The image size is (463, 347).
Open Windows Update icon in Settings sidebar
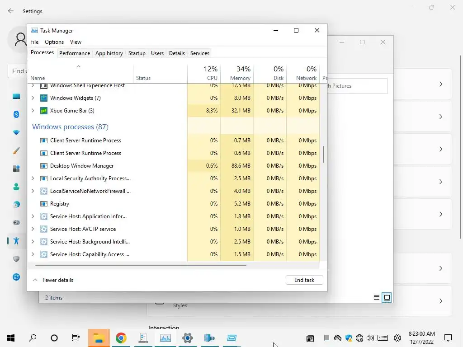tap(16, 277)
